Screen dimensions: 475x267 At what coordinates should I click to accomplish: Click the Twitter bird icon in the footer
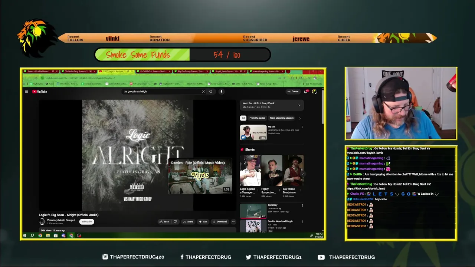click(248, 257)
